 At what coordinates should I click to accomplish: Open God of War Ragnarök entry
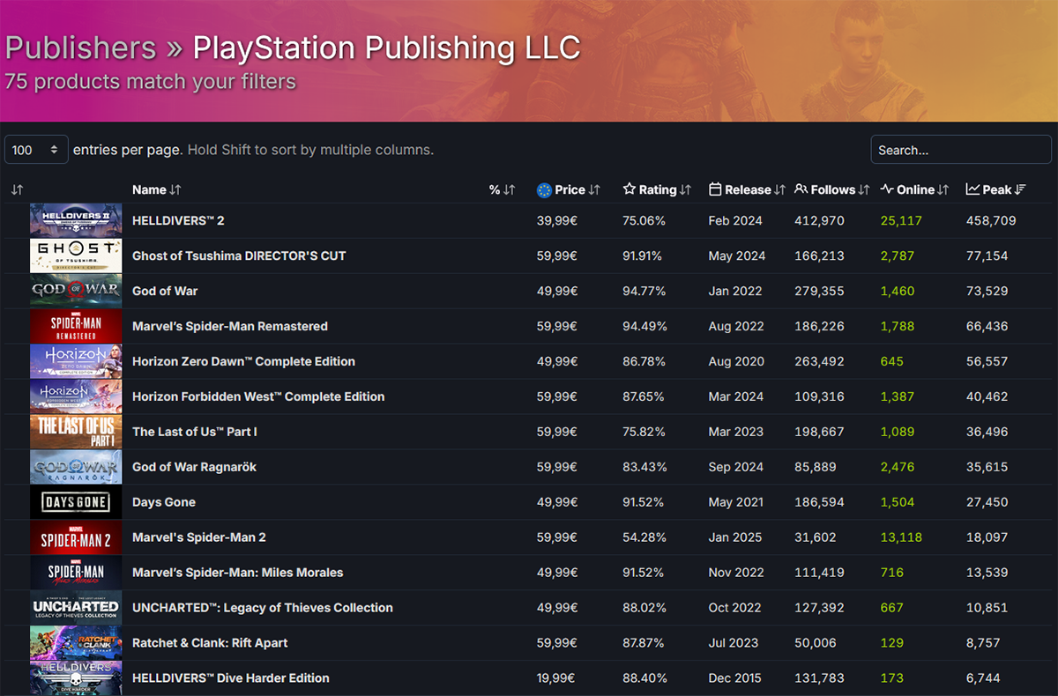click(194, 467)
